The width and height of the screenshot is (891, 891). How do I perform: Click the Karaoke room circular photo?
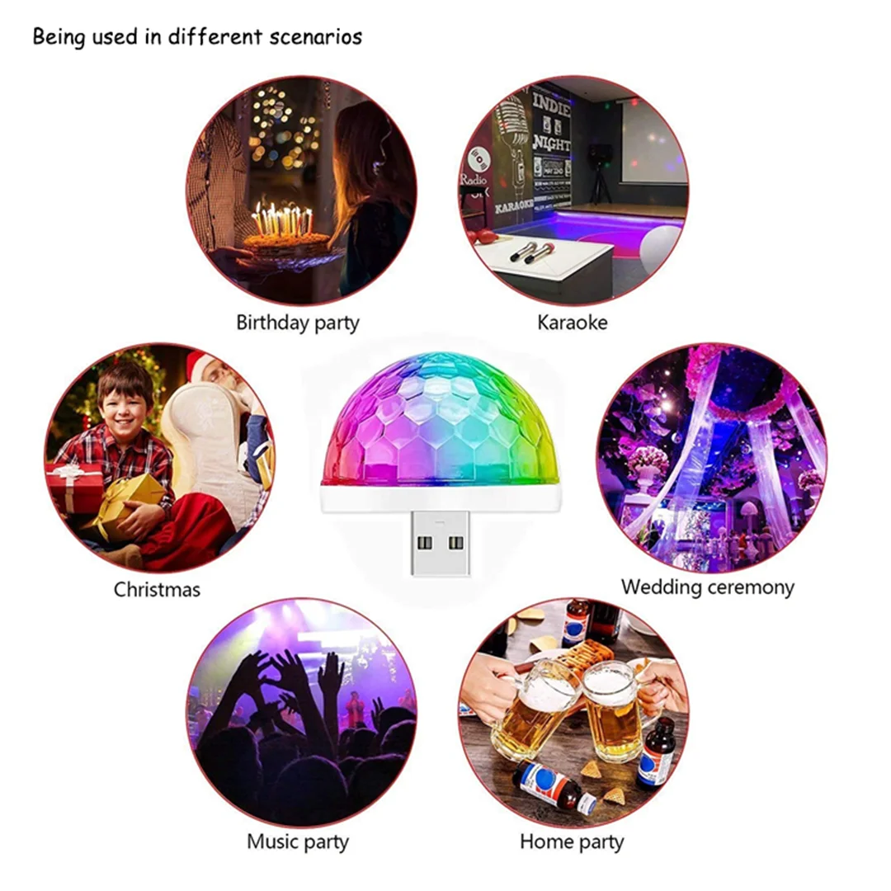click(x=573, y=191)
